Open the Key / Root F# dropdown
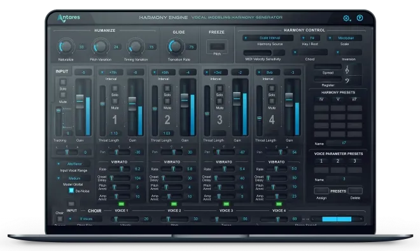 [x=310, y=38]
